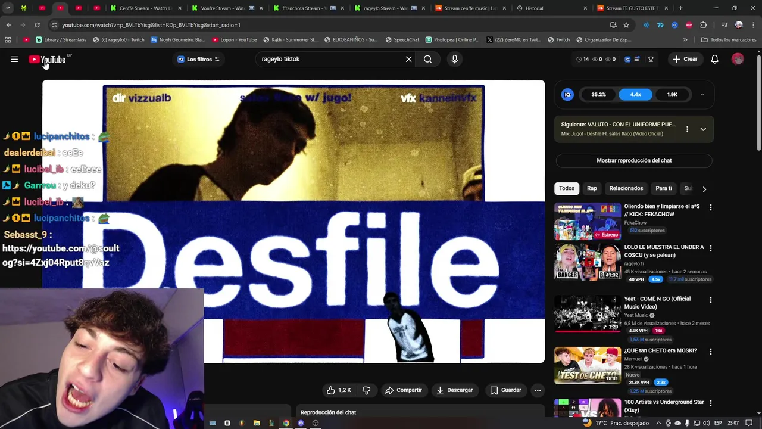Open LOLO LE MUESTRA EL UNDER video title

click(664, 251)
